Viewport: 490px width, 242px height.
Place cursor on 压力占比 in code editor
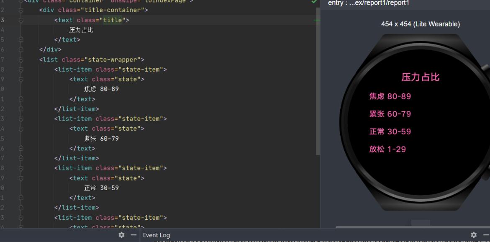pyautogui.click(x=81, y=30)
